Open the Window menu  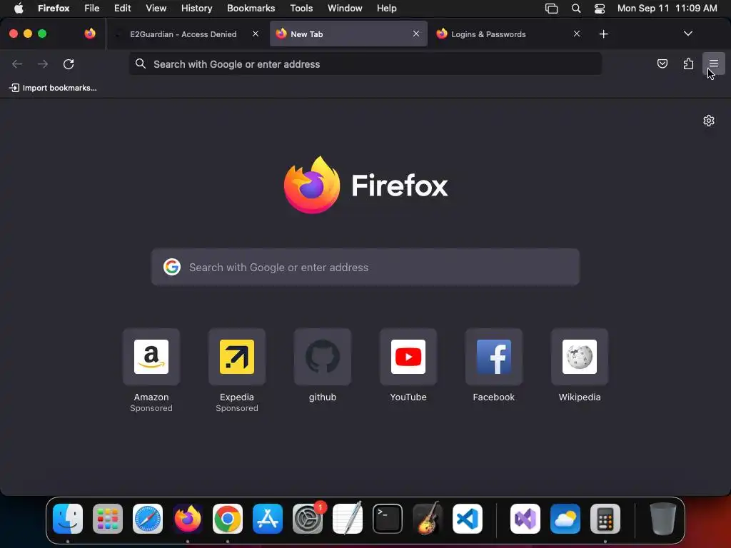[345, 8]
